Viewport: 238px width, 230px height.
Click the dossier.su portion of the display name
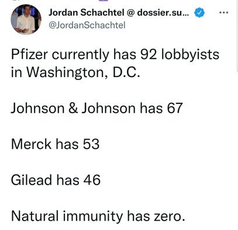163,13
